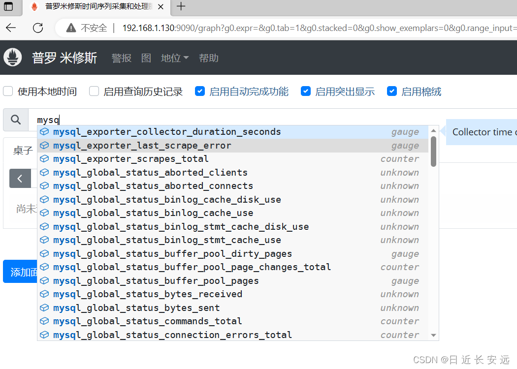This screenshot has width=517, height=369.
Task: Click the cube icon beside mysql_global_status_binlog_cache_disk_use
Action: 44,199
